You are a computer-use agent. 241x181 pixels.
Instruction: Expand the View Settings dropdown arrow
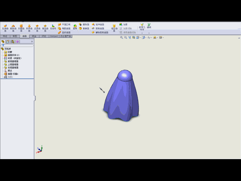point(163,38)
